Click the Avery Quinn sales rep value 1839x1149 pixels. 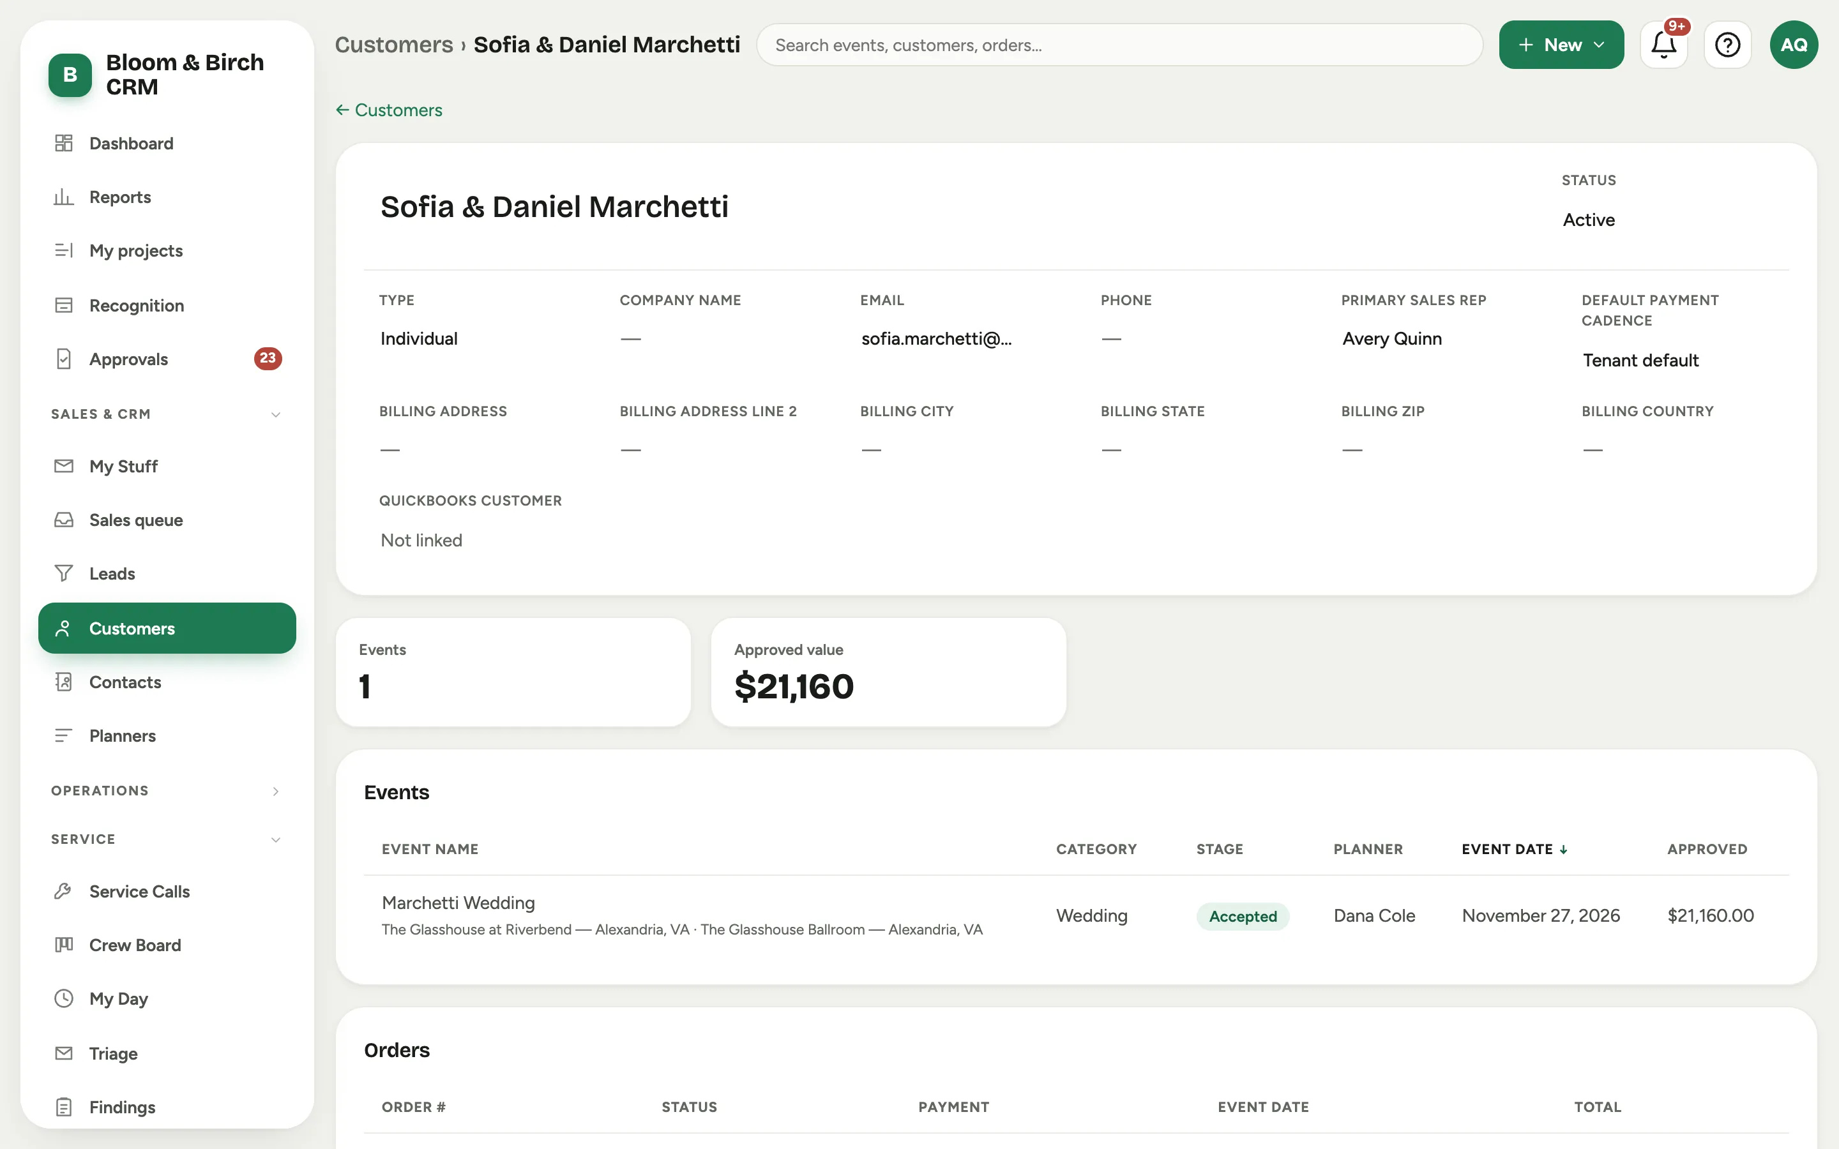tap(1391, 338)
